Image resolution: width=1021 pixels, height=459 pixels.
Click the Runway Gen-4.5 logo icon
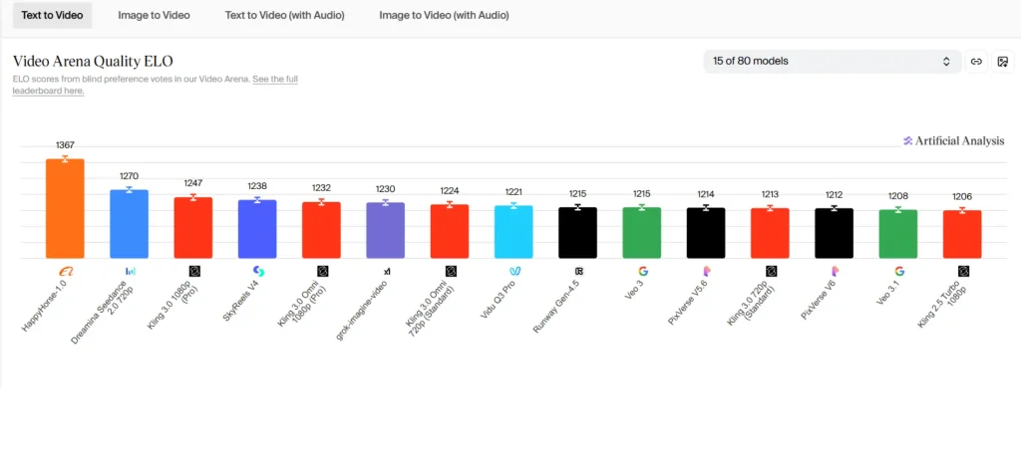click(578, 271)
